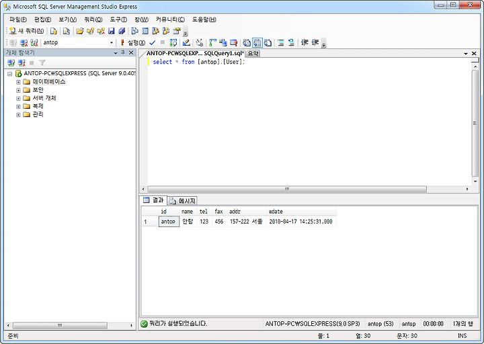This screenshot has height=344, width=484.
Task: Open Object Explorer window position dropdown
Action: point(116,53)
